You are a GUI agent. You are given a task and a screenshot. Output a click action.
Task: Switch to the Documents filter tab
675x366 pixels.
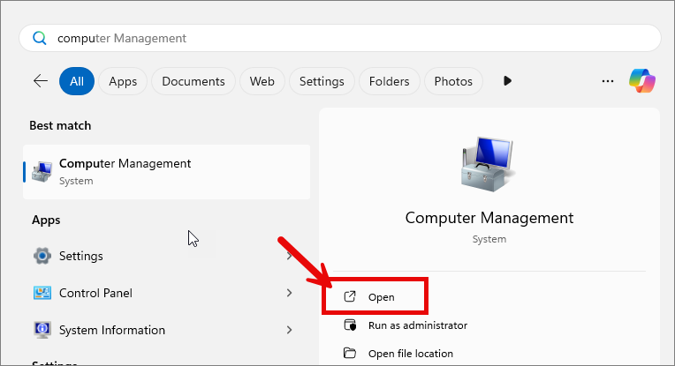(193, 81)
